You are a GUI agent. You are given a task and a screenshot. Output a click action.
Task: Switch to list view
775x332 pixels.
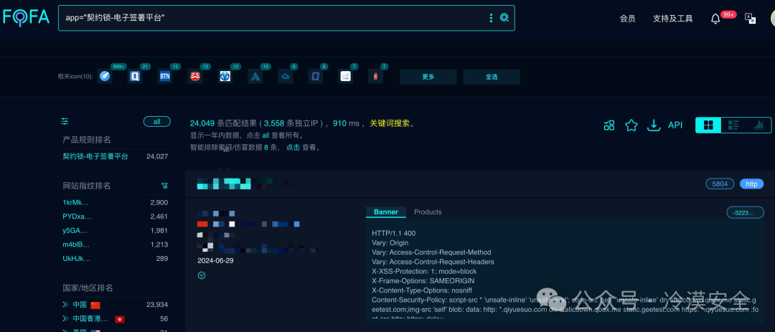(x=733, y=125)
